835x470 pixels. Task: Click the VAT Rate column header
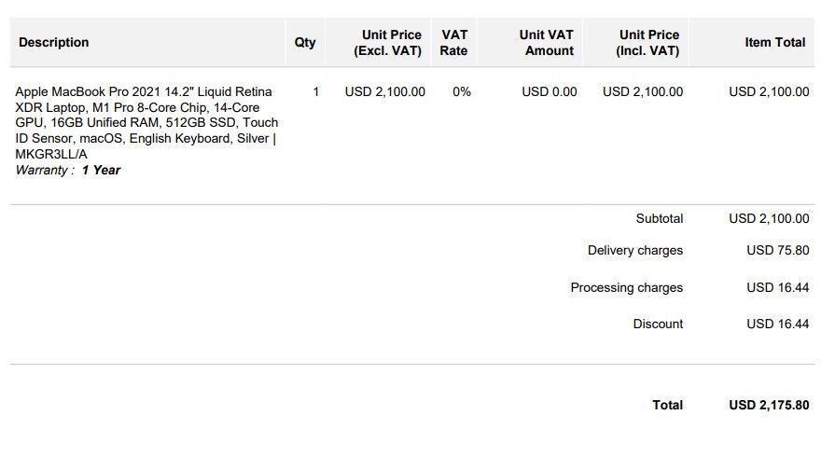454,43
